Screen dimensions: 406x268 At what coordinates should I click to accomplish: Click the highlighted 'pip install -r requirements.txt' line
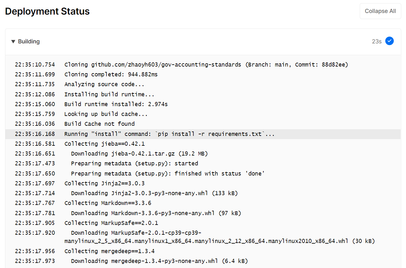tap(169, 134)
